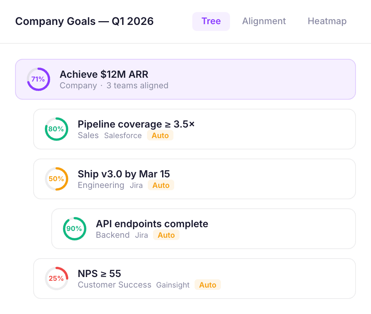Click the 25% NPS progress ring

pos(57,279)
